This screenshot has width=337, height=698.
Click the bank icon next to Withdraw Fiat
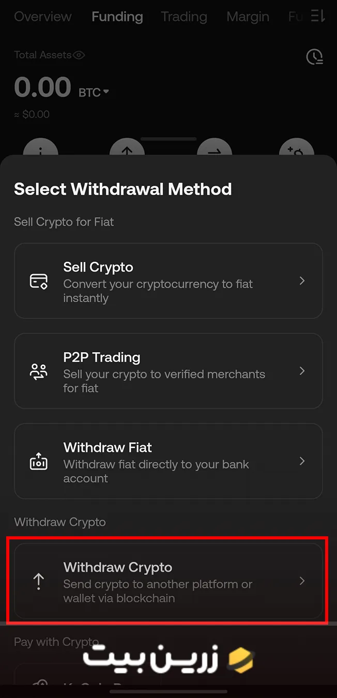(x=39, y=461)
